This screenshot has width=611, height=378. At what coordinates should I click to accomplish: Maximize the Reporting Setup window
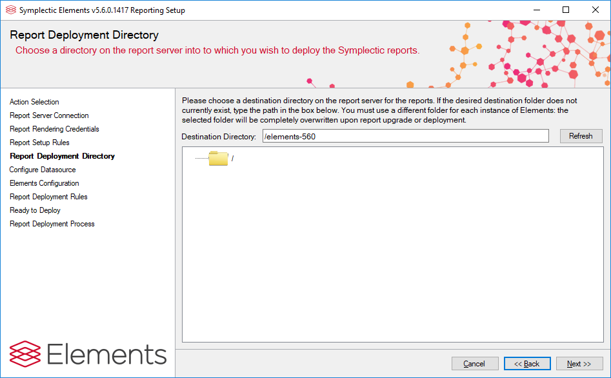[566, 10]
